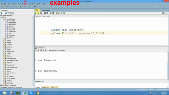Open the View menu
The image size is (169, 95).
pyautogui.click(x=9, y=4)
